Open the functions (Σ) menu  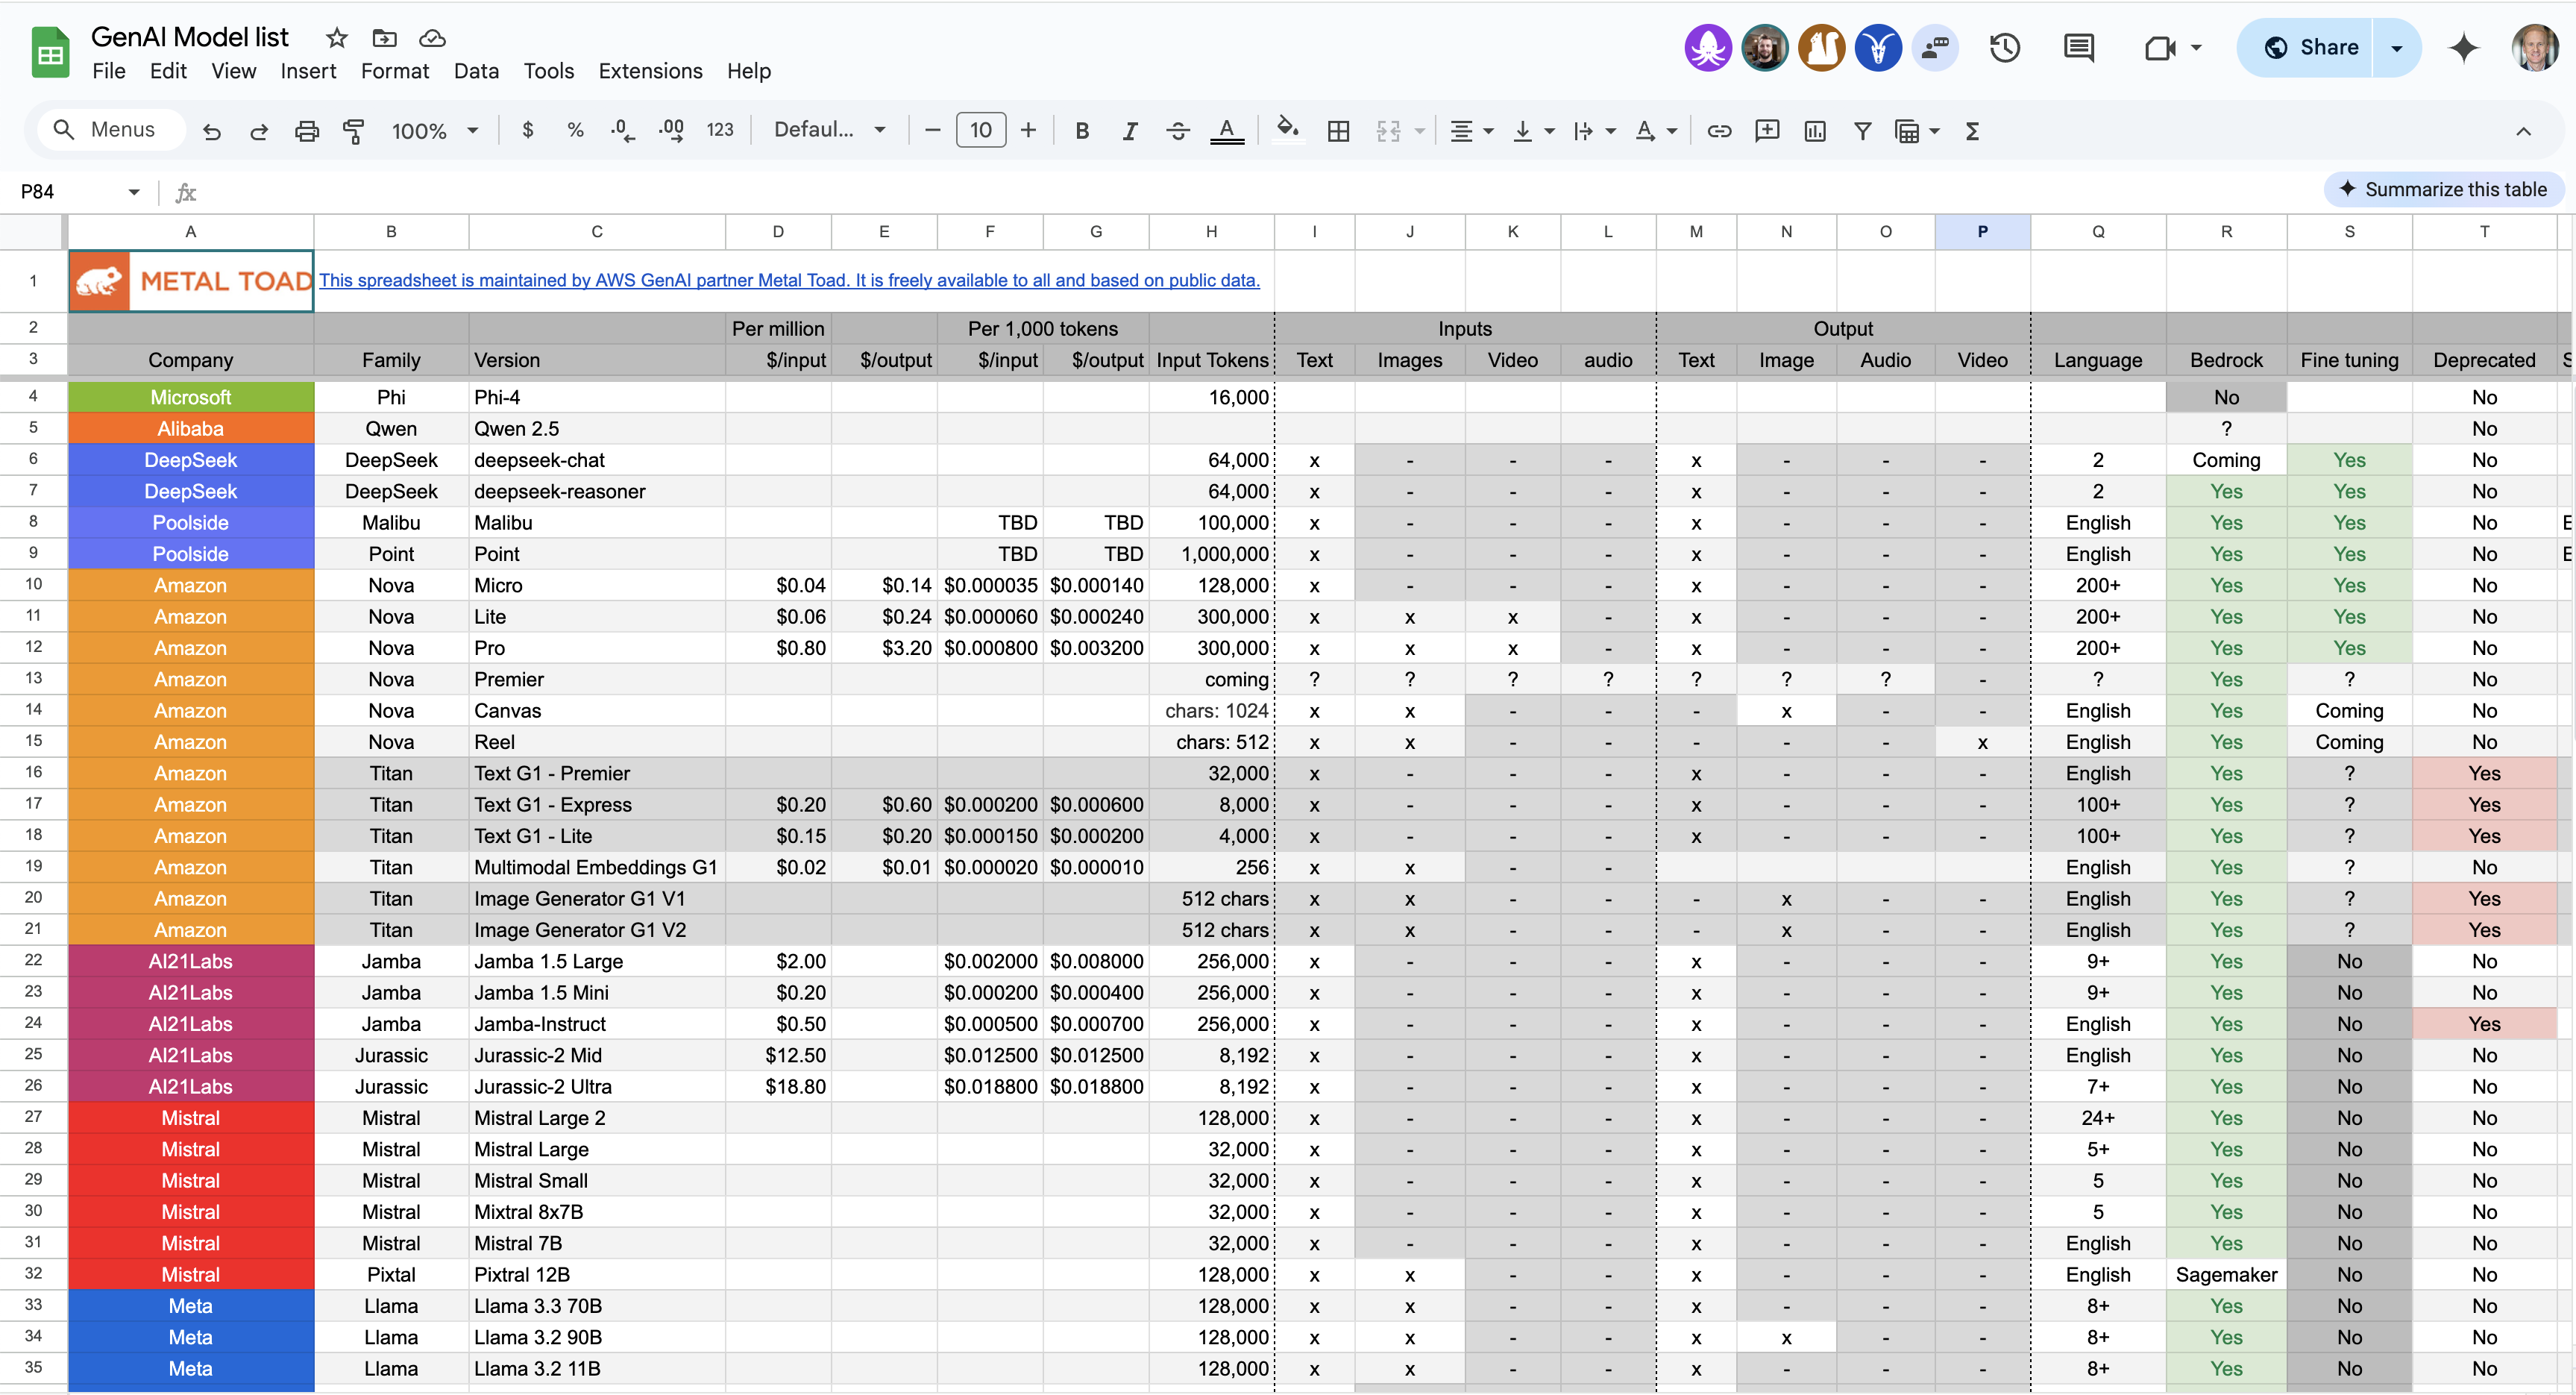(1971, 130)
